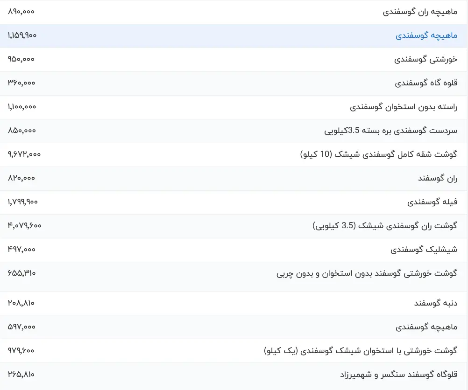The height and width of the screenshot is (390, 468).
Task: Select the دنبه گوسفند product link
Action: 435,303
